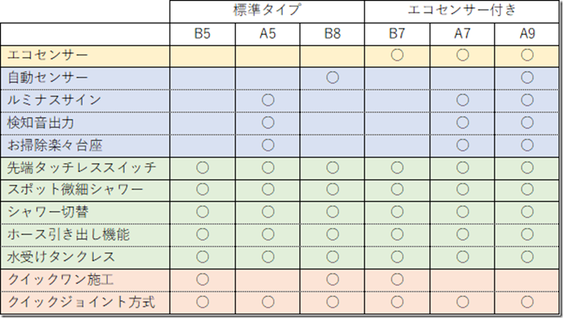
Task: Select the 検知音出力 circle under A7
Action: [x=462, y=123]
